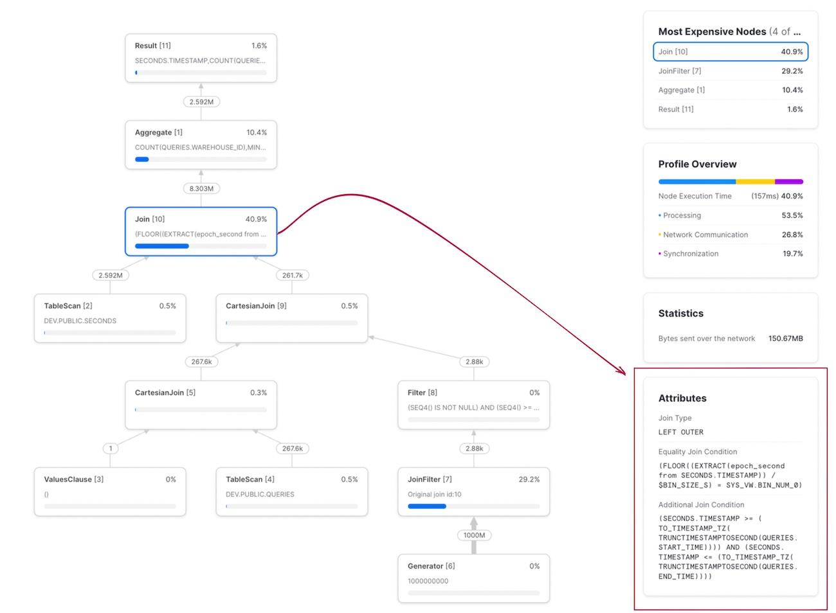Click the Node Execution Time row
This screenshot has height=613, width=836.
[731, 196]
